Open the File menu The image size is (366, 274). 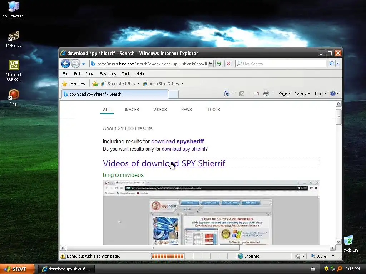coord(65,74)
